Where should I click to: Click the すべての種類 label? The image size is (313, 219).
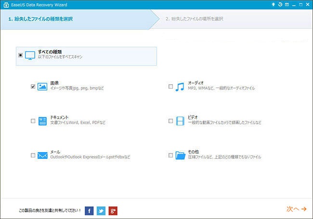pos(50,52)
